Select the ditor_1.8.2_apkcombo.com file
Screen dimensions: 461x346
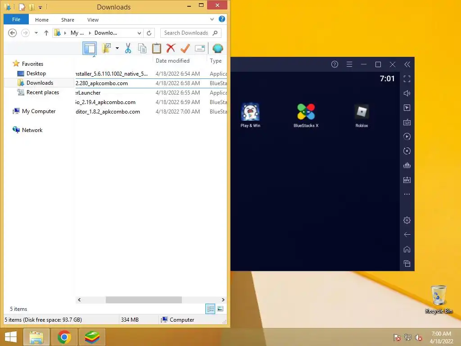pos(151,112)
